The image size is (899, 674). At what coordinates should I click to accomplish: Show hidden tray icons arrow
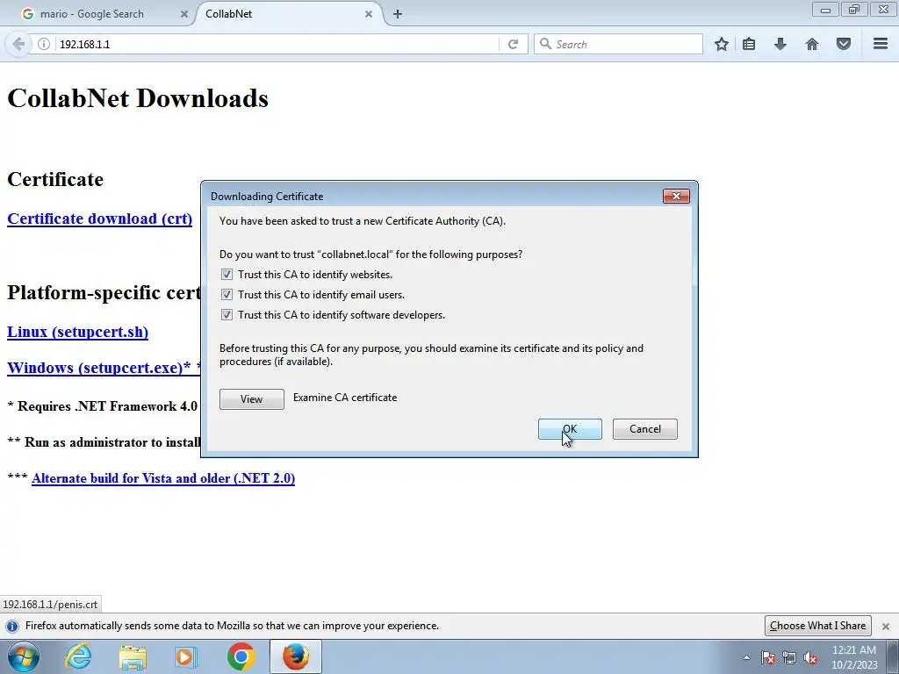(x=746, y=657)
